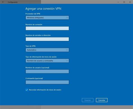Minimize the Configuración window

coord(118,2)
